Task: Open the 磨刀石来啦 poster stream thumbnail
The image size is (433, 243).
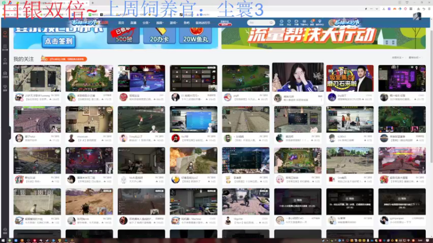Action: (x=350, y=78)
